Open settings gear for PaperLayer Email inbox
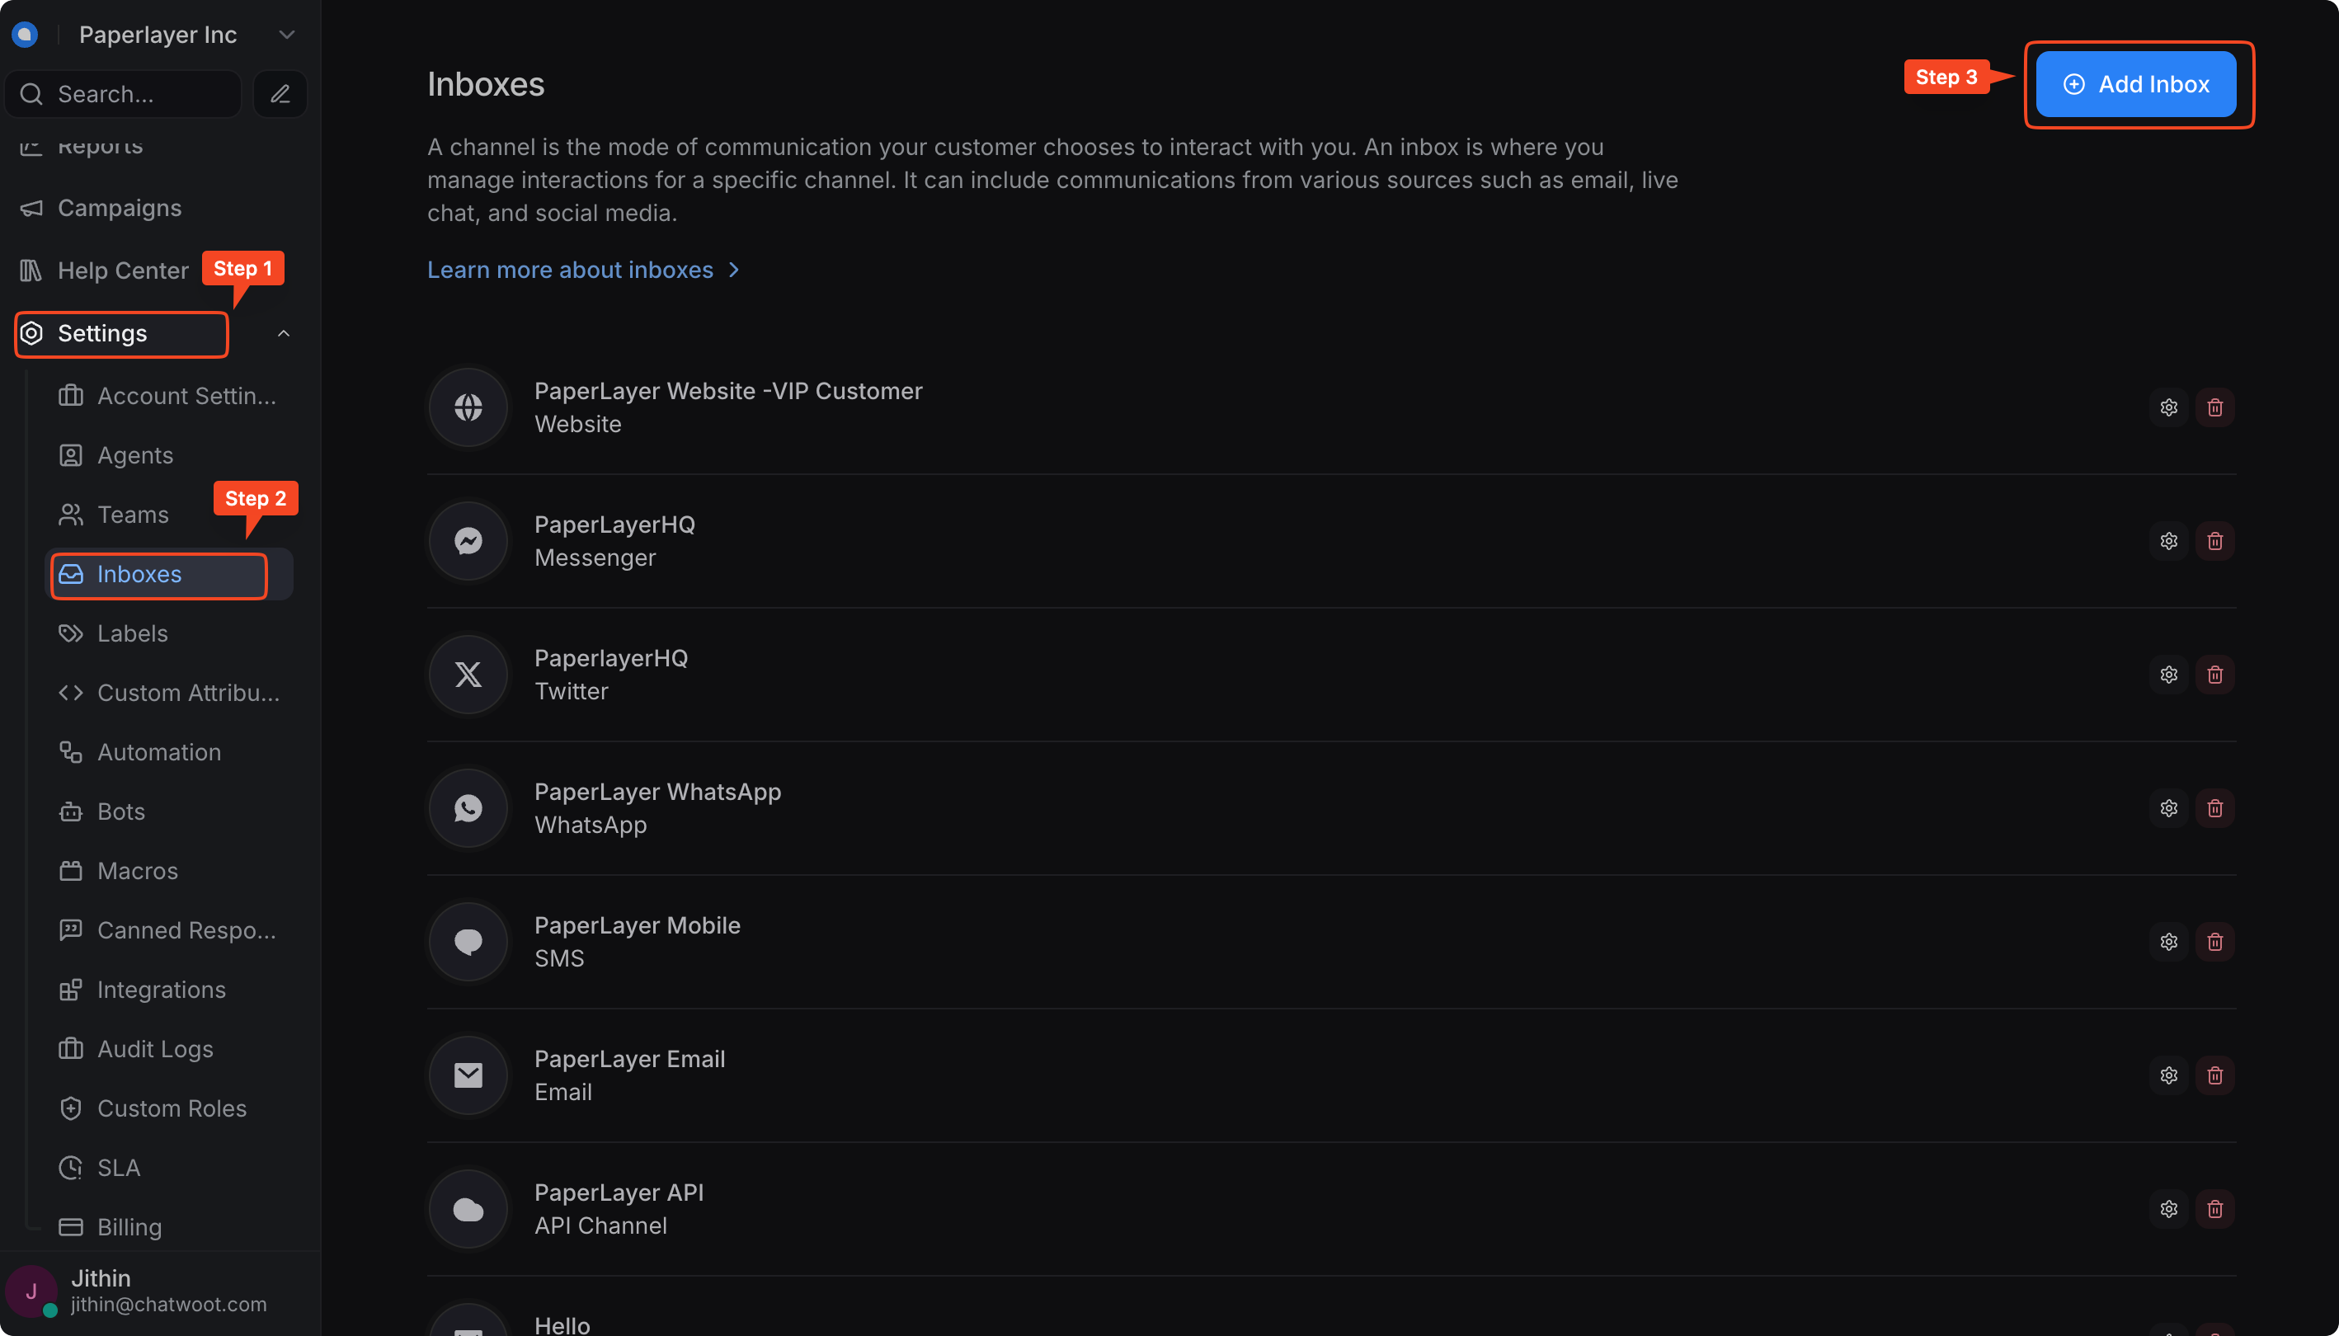 click(2168, 1075)
